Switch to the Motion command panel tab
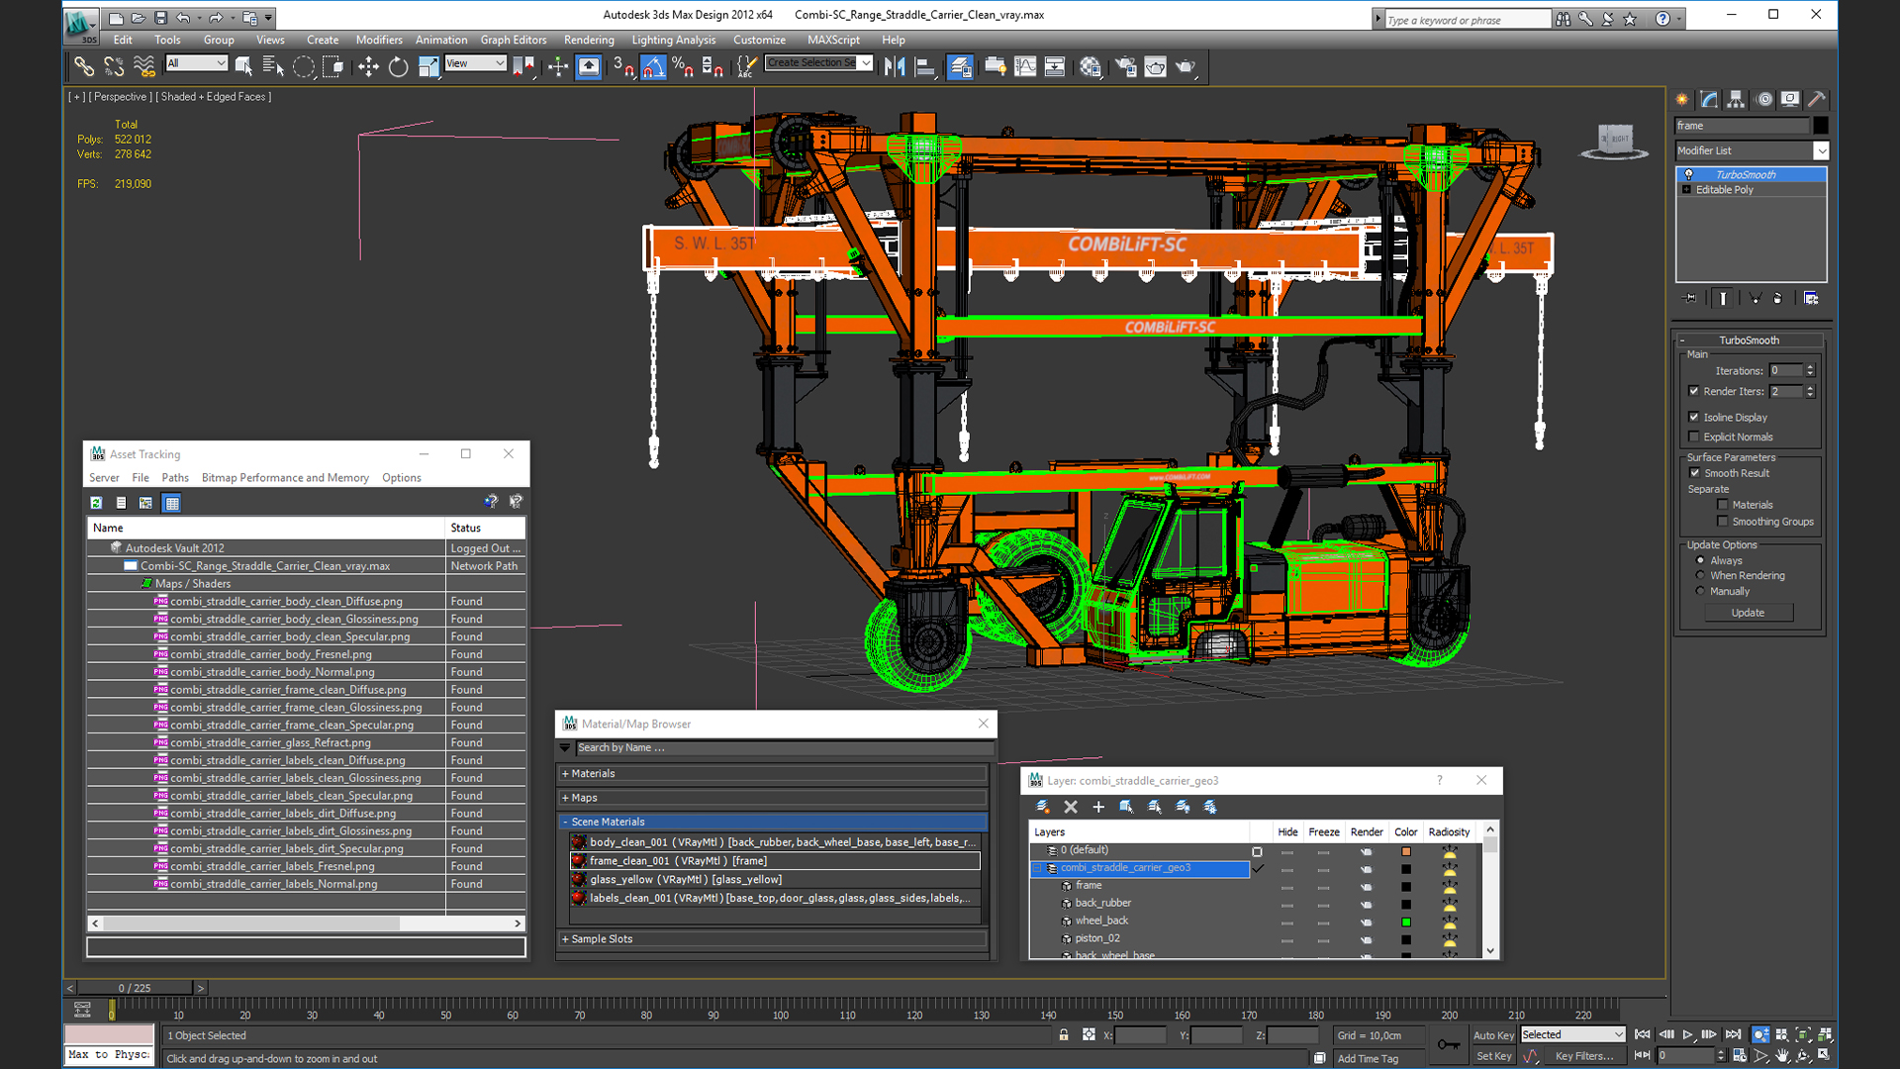 click(x=1763, y=99)
